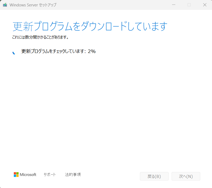Click the window title Windows Server セットアップ

33,5
